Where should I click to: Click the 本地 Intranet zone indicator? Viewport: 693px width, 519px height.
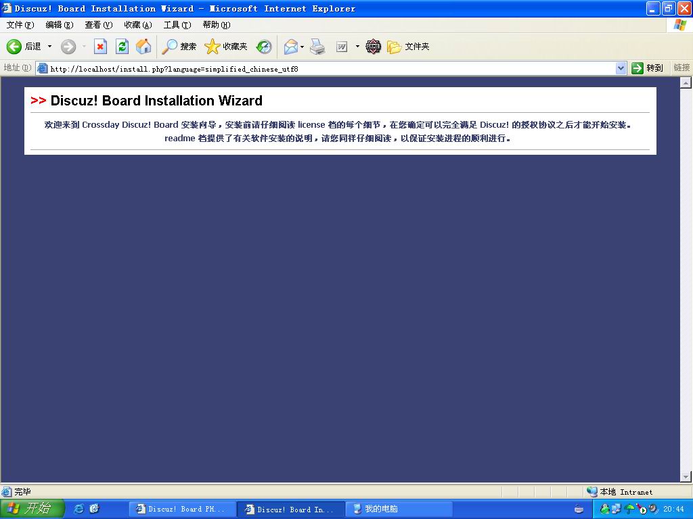pyautogui.click(x=621, y=492)
